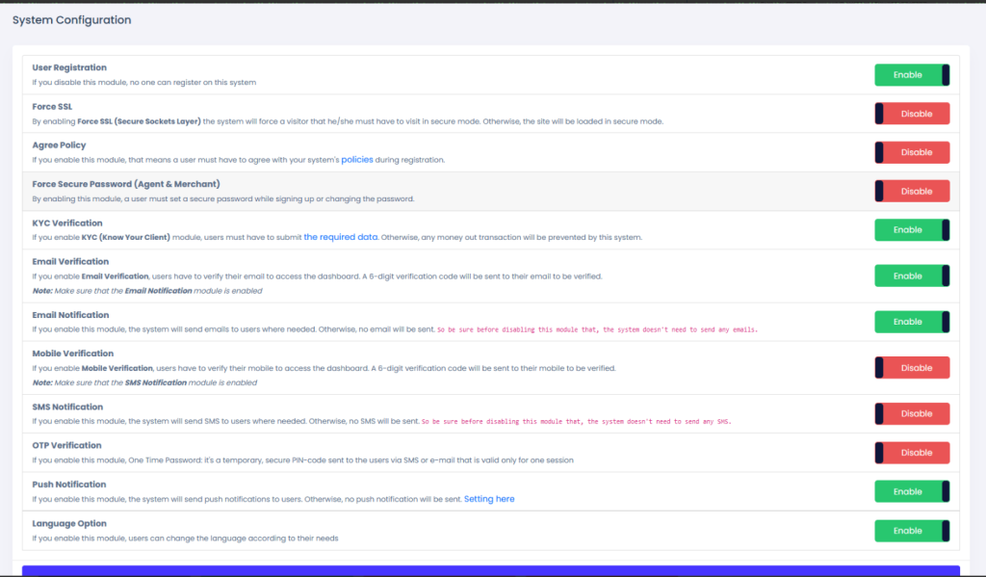Toggle the Email Verification Enable switch
The image size is (986, 577).
point(912,275)
